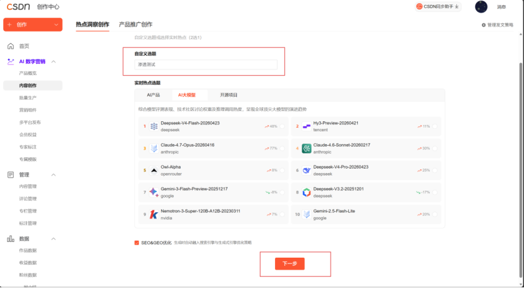Switch to 产品推广创作 tab
The height and width of the screenshot is (288, 524).
[136, 25]
